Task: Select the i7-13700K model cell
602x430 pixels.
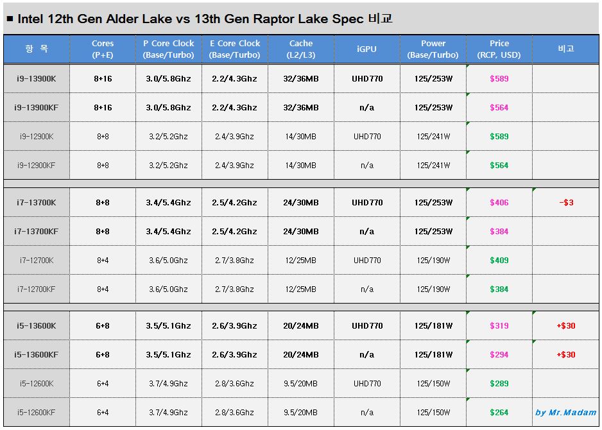Action: point(37,202)
